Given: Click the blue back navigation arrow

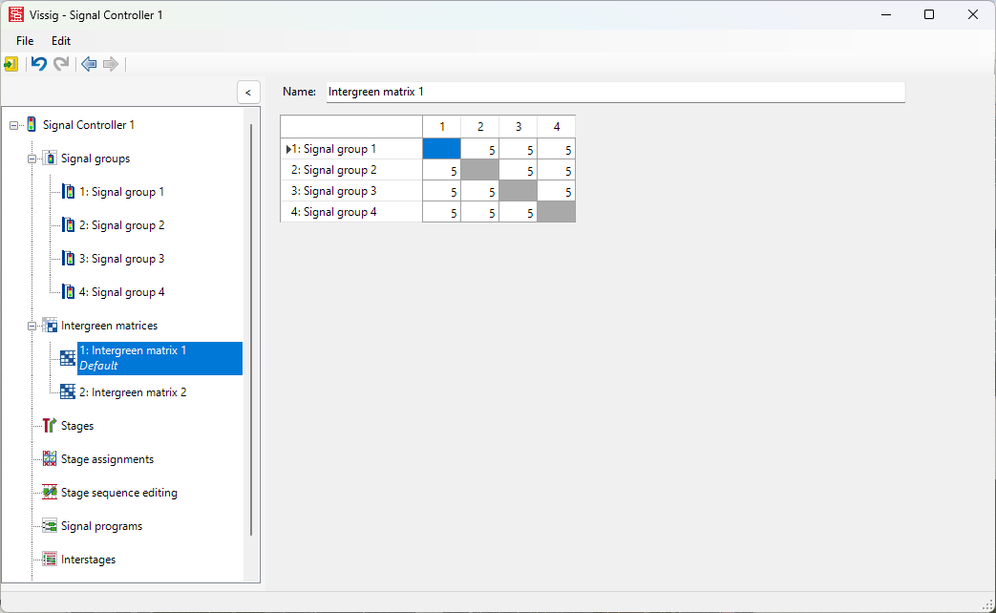Looking at the screenshot, I should click(89, 64).
